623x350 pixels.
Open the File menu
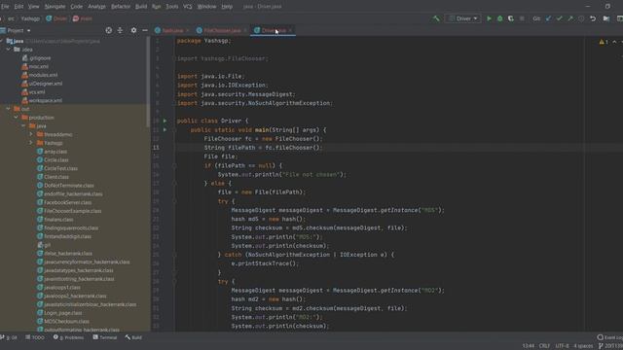tap(5, 7)
